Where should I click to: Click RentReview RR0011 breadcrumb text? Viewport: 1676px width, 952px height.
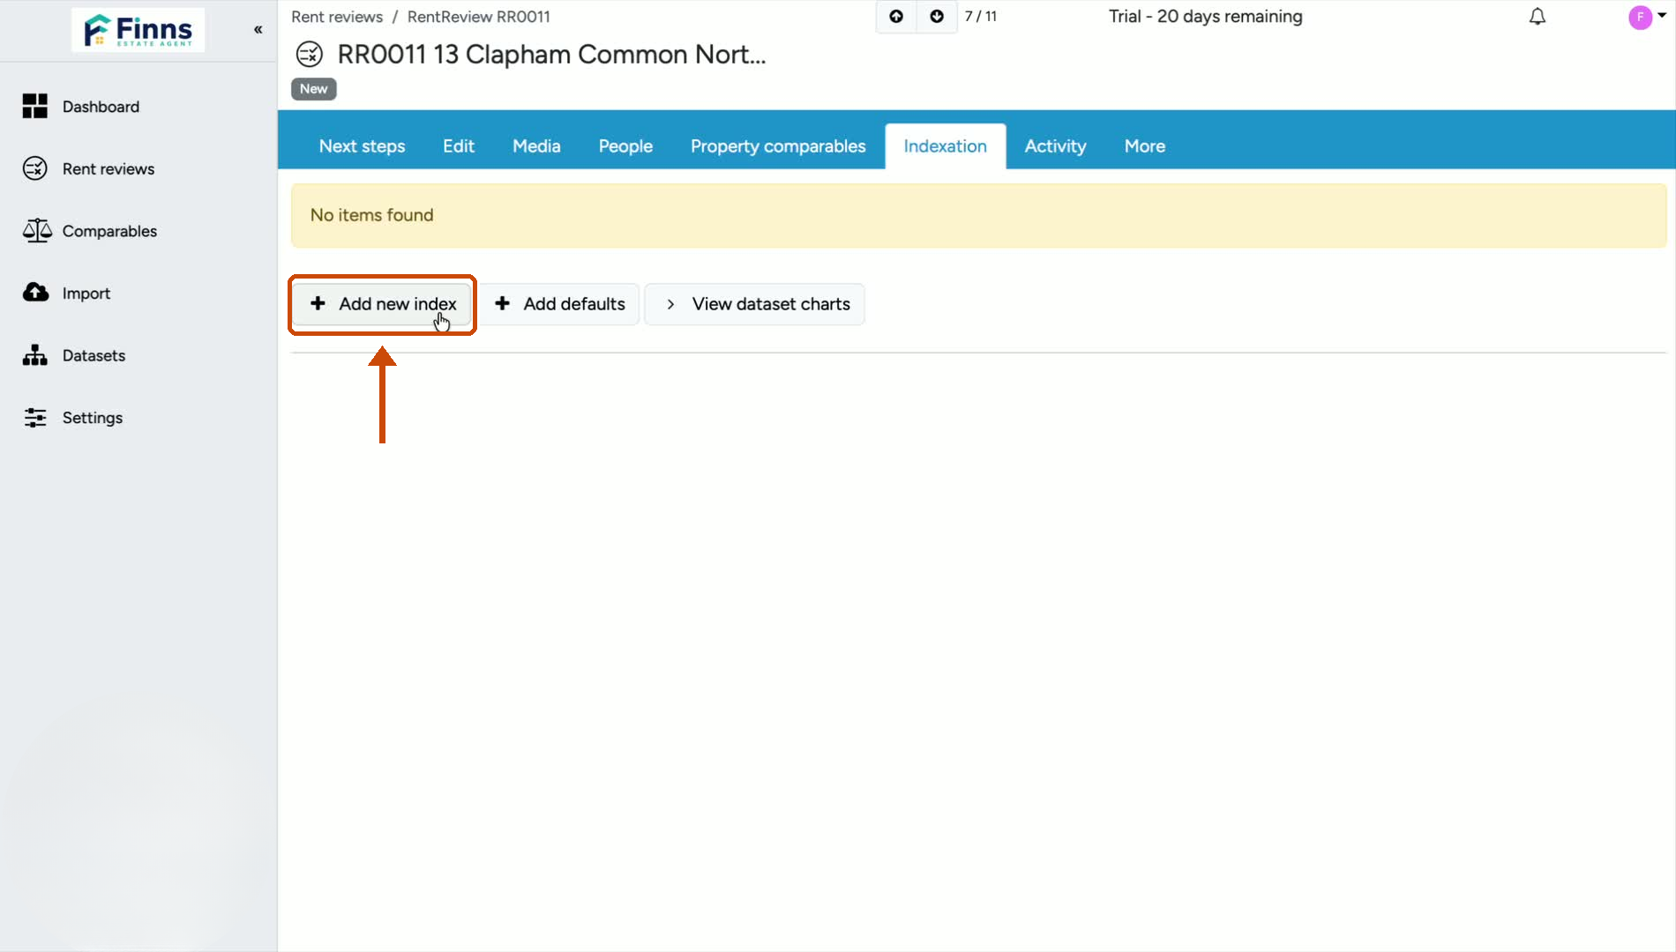click(479, 17)
